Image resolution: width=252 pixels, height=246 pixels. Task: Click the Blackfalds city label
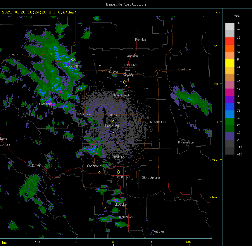coord(129,65)
